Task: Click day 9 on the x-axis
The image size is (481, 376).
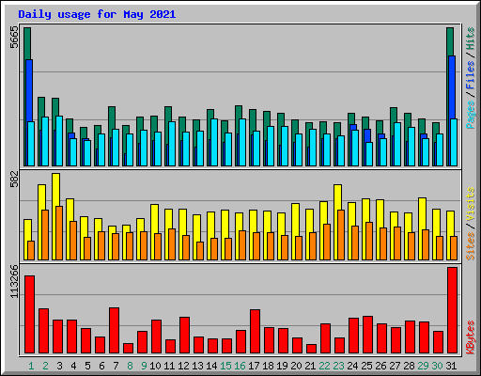Action: [x=144, y=366]
